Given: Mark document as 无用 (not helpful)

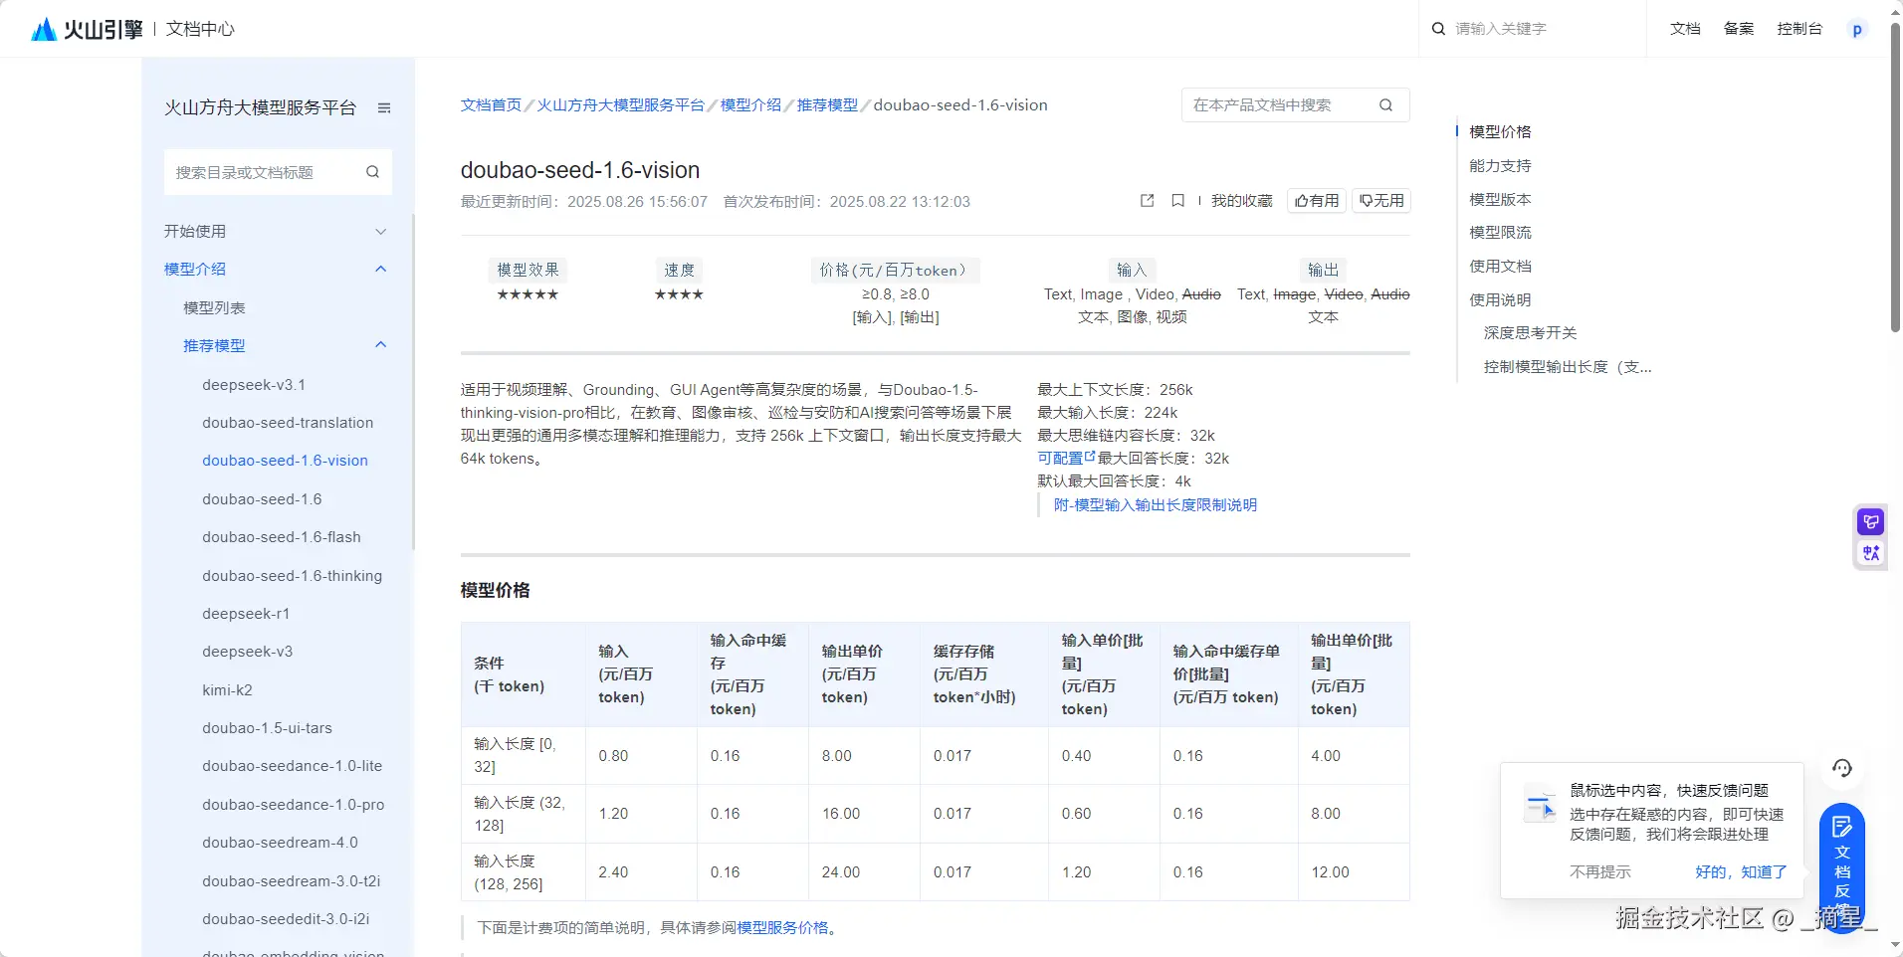Looking at the screenshot, I should pos(1381,201).
